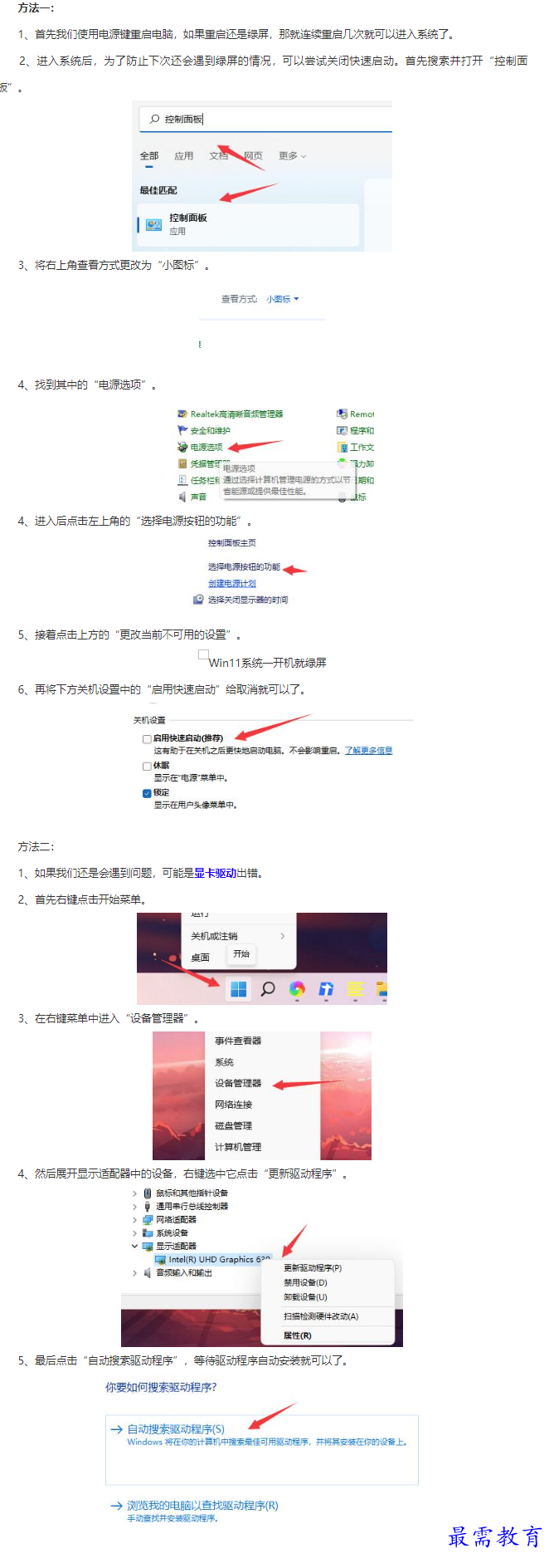Viewport: 549px width, 1563px height.
Task: Click the Windows Start button on taskbar
Action: coord(239,988)
